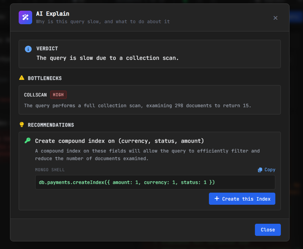Click the verdict sentence about collection scan
303x249 pixels.
[x=108, y=58]
